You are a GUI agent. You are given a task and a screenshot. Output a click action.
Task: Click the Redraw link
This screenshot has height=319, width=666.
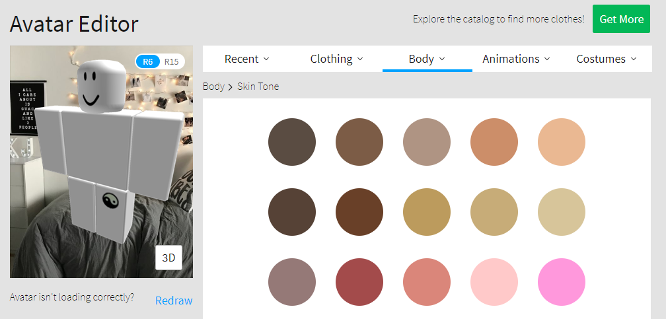[174, 301]
